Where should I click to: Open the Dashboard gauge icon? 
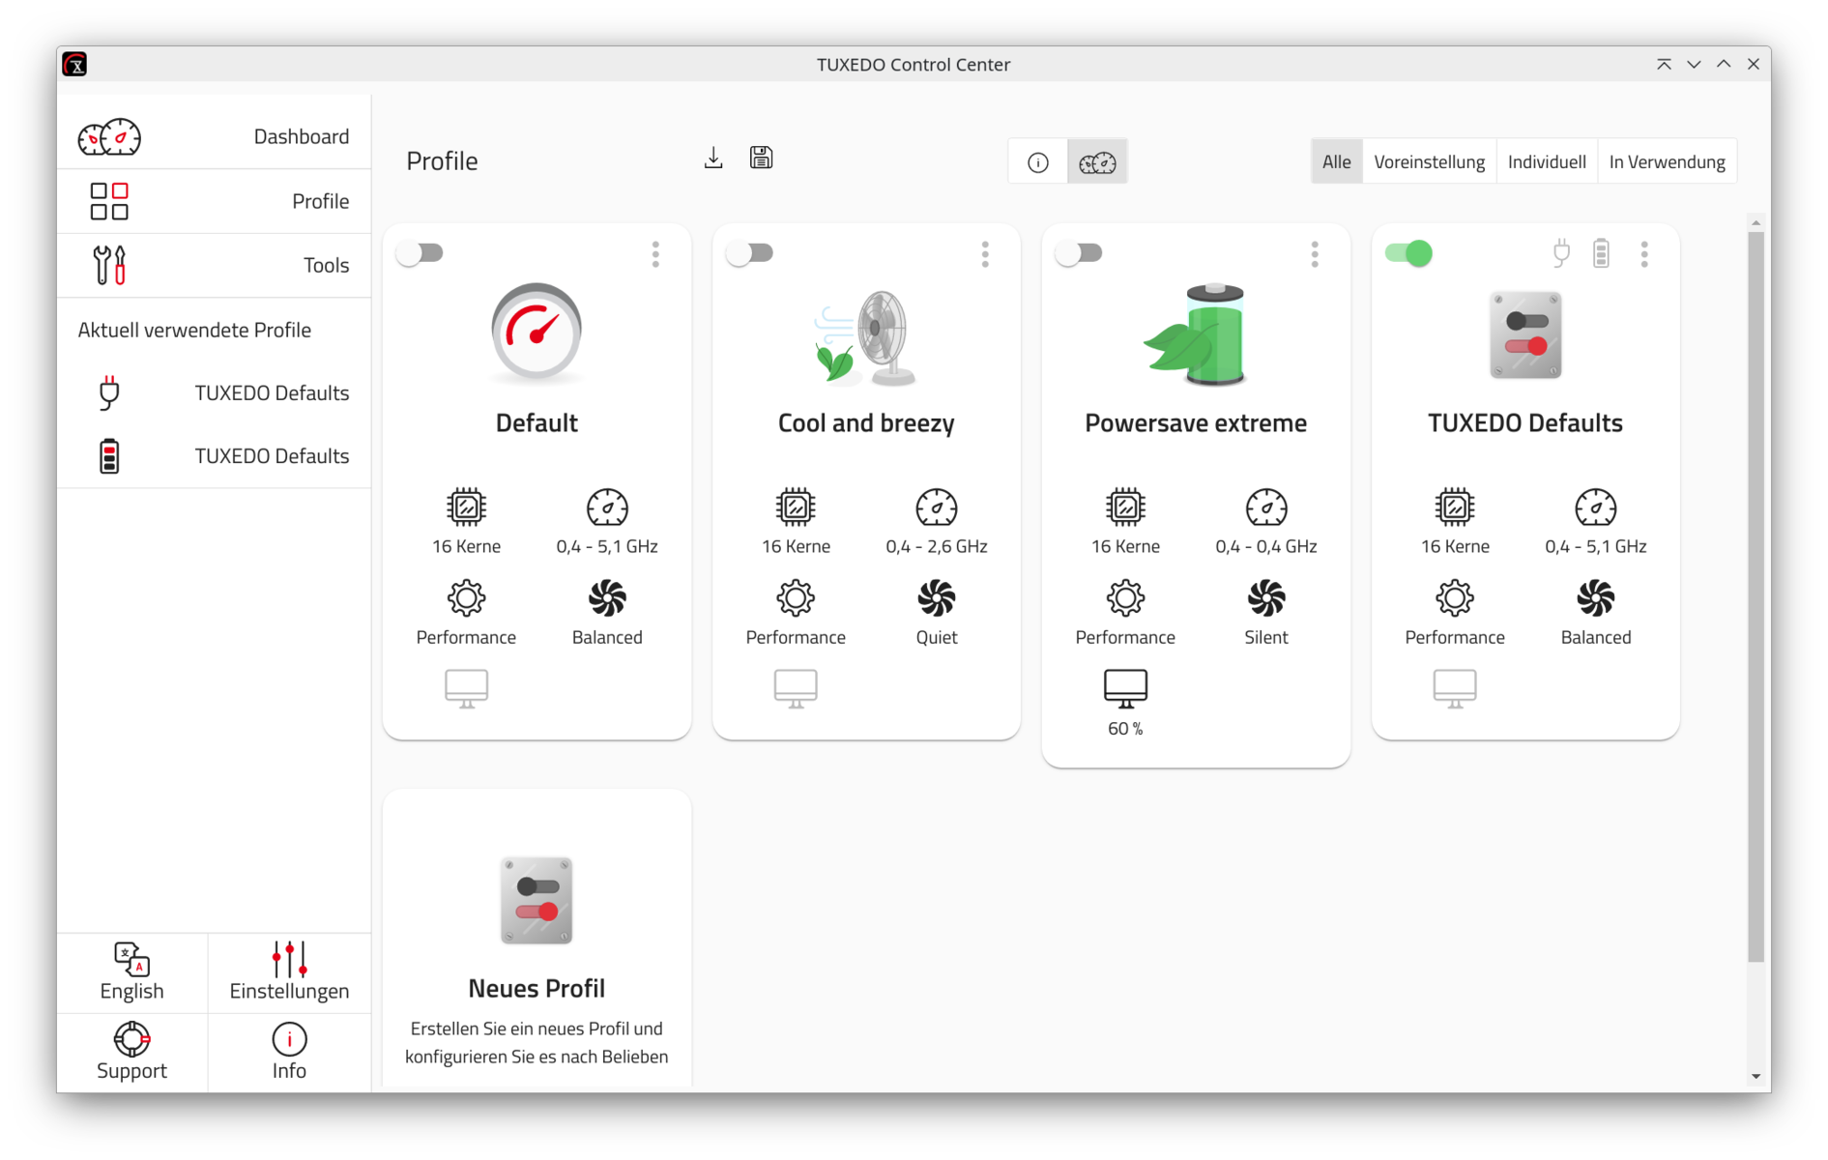pos(109,137)
